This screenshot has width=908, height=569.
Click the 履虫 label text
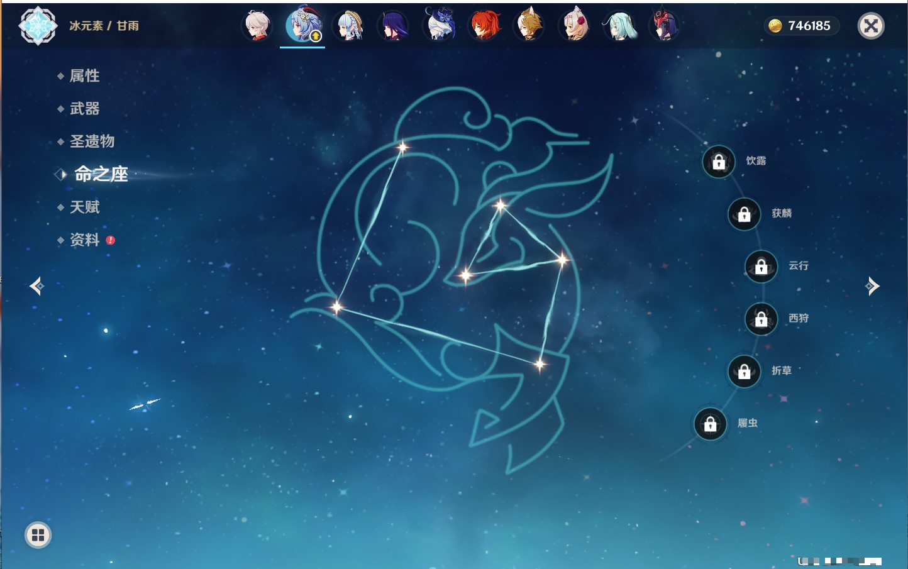pos(748,423)
